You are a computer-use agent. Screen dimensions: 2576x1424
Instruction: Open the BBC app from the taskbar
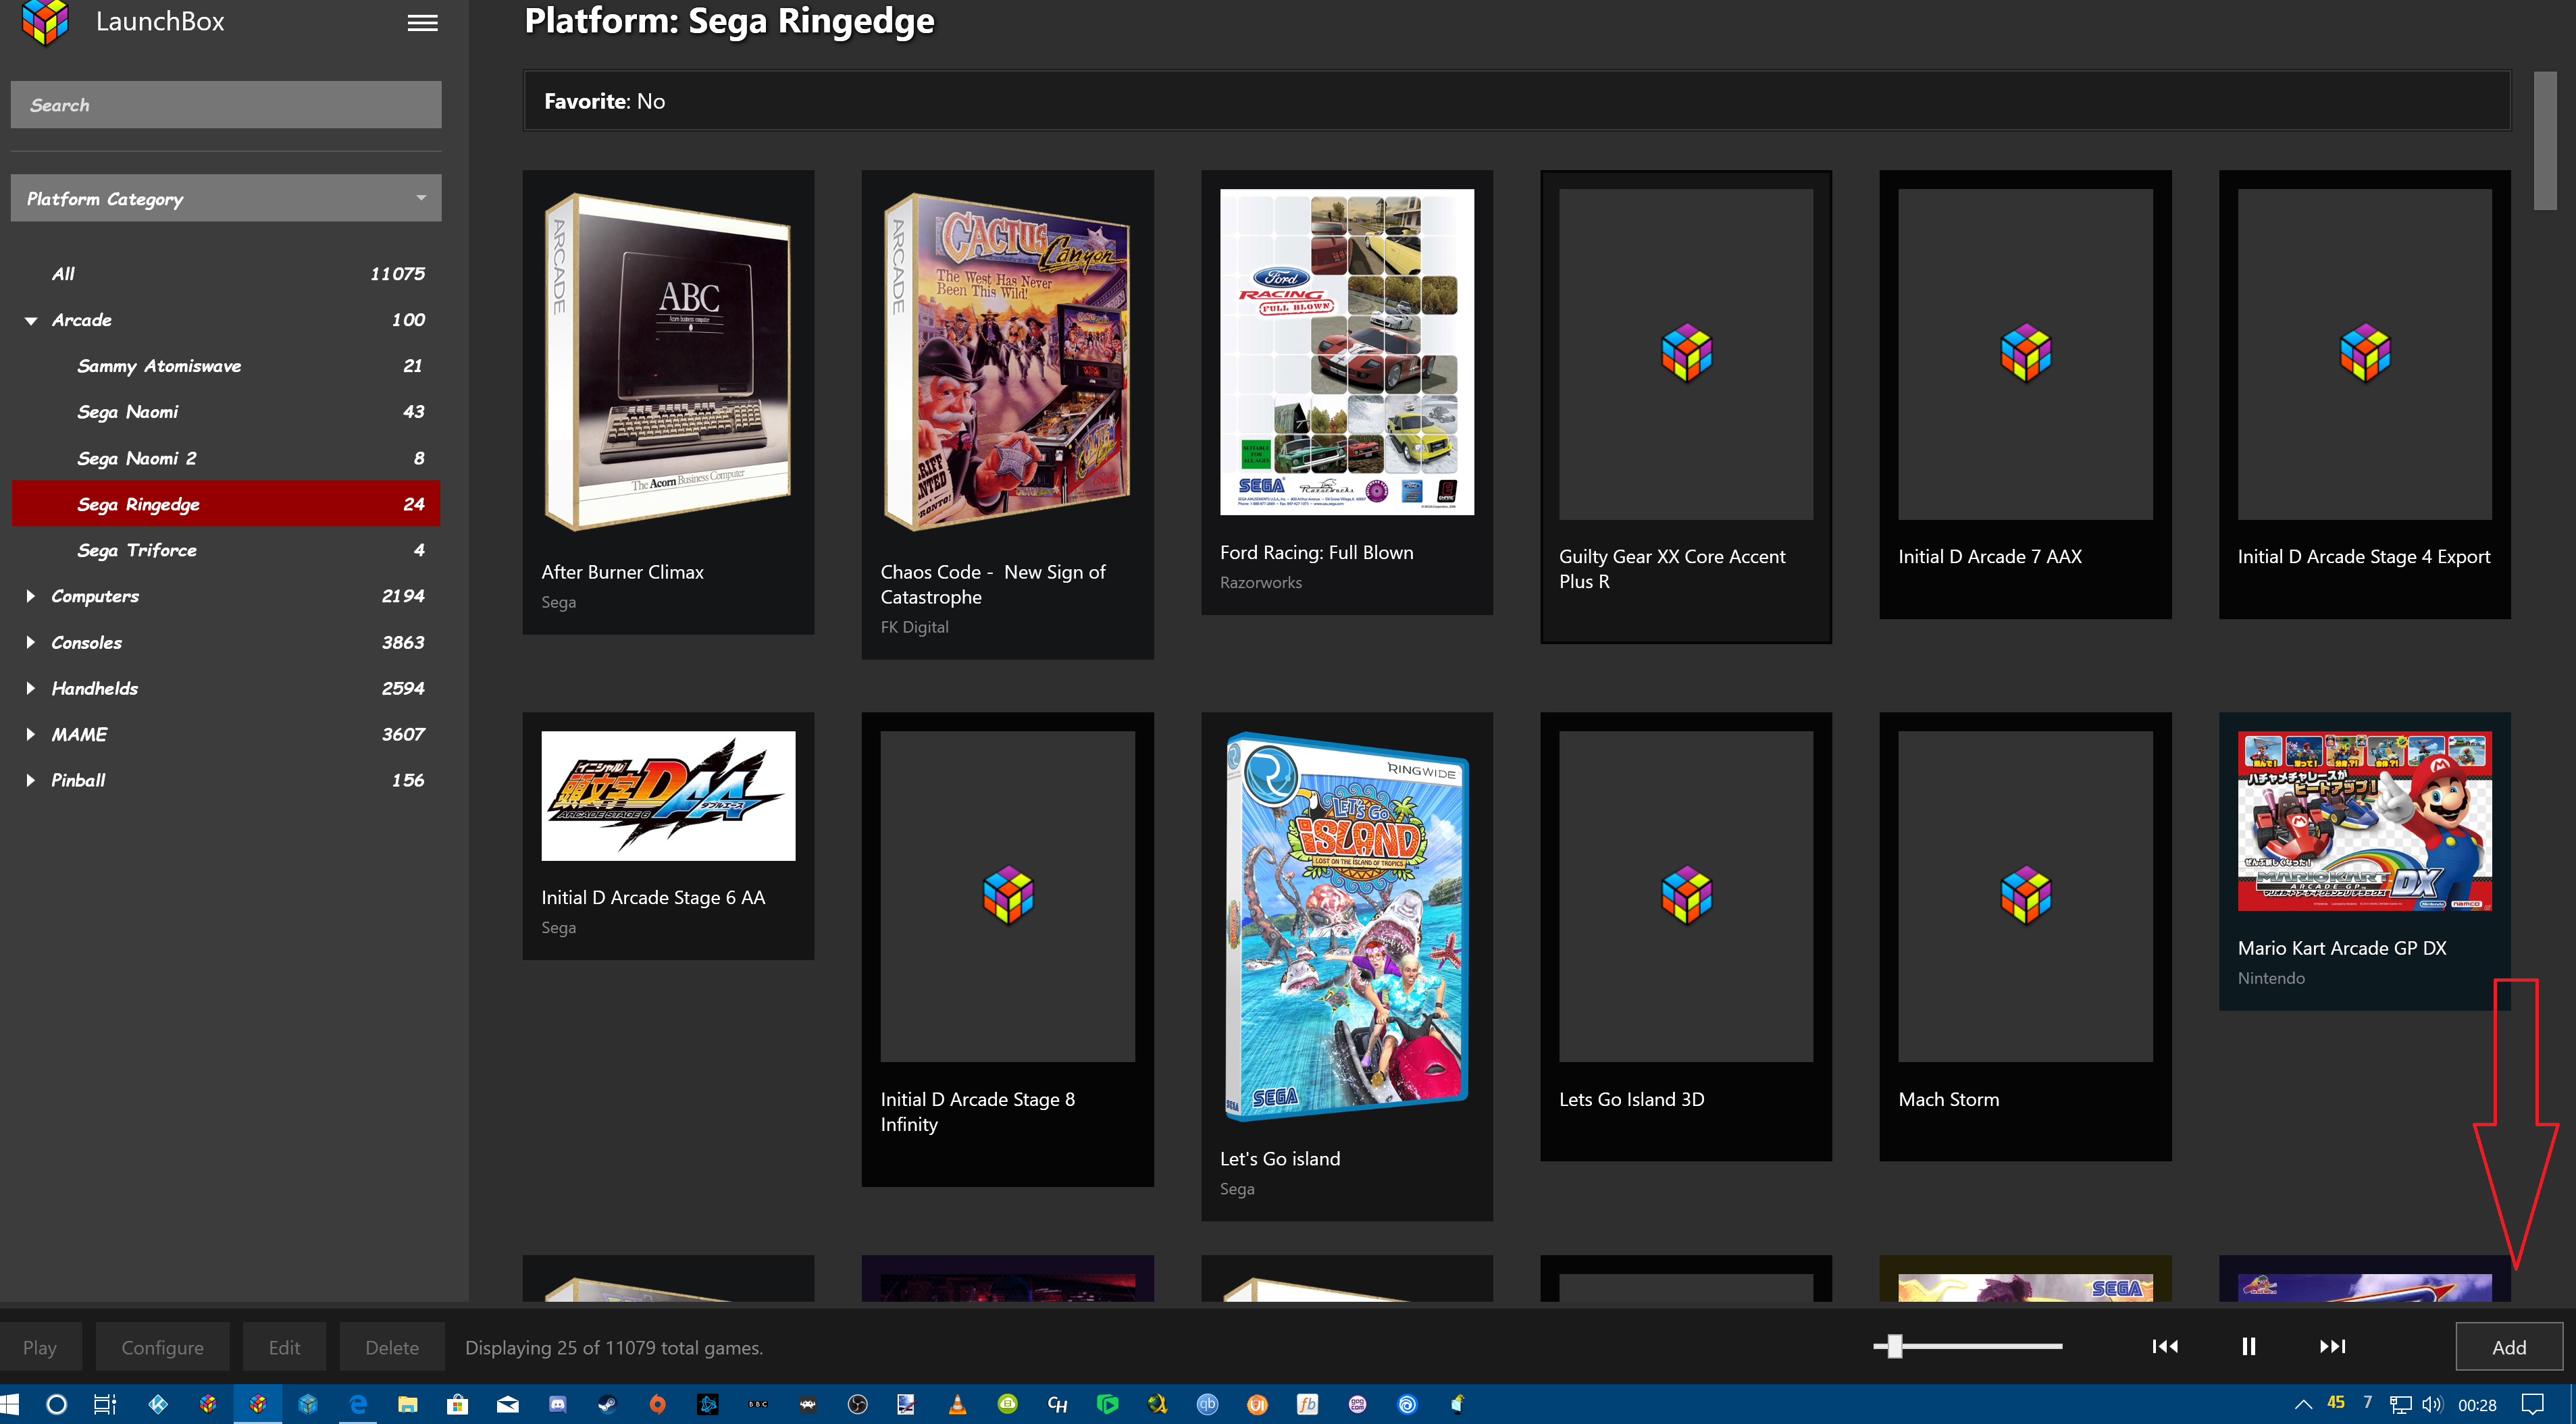[x=758, y=1404]
